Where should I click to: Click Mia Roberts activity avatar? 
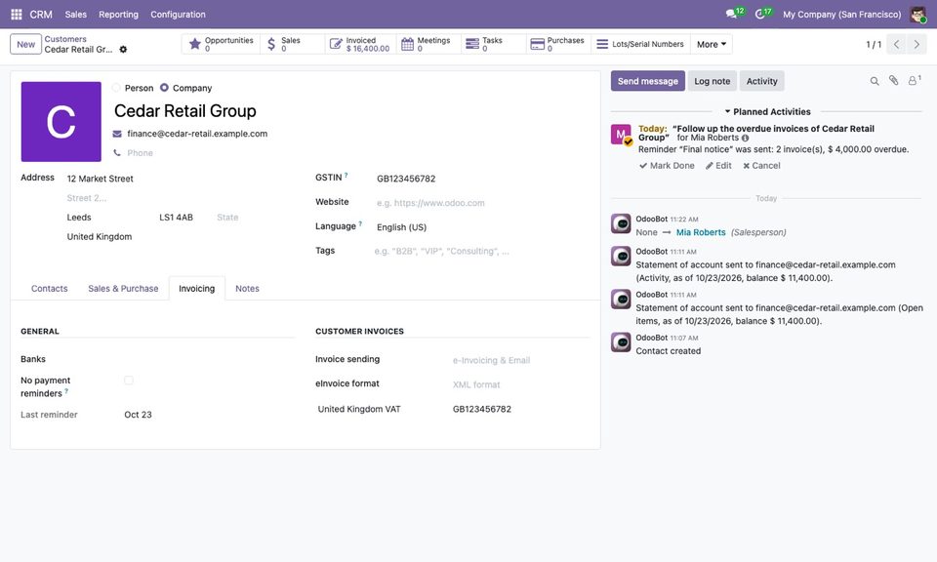tap(621, 135)
